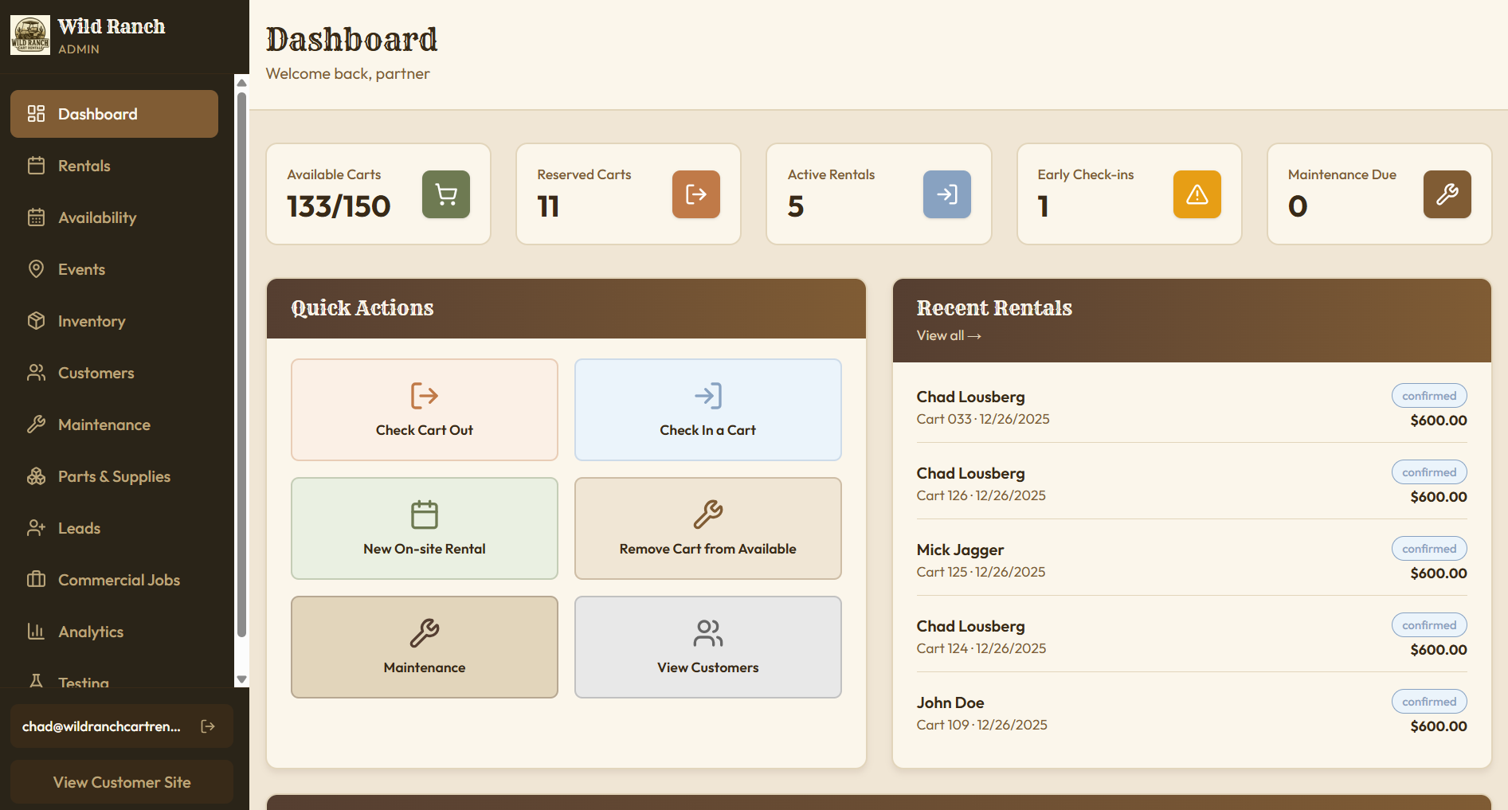Go to Rentals in the sidebar
The height and width of the screenshot is (810, 1508).
point(84,166)
